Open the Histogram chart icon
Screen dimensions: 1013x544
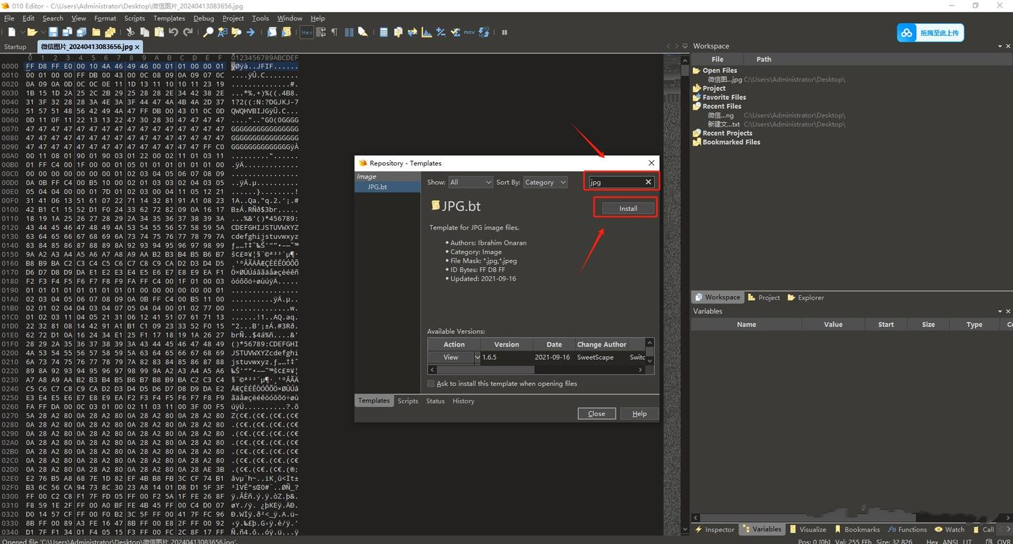pyautogui.click(x=426, y=32)
